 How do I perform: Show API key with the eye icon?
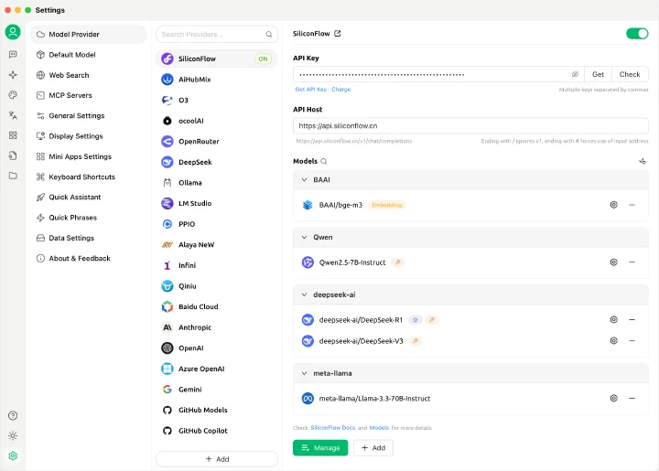click(x=575, y=74)
